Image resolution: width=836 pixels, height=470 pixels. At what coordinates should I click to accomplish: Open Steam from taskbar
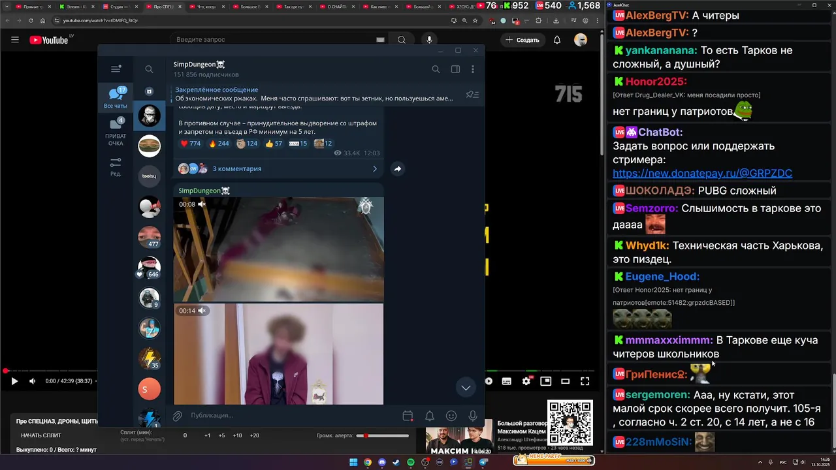pos(396,462)
